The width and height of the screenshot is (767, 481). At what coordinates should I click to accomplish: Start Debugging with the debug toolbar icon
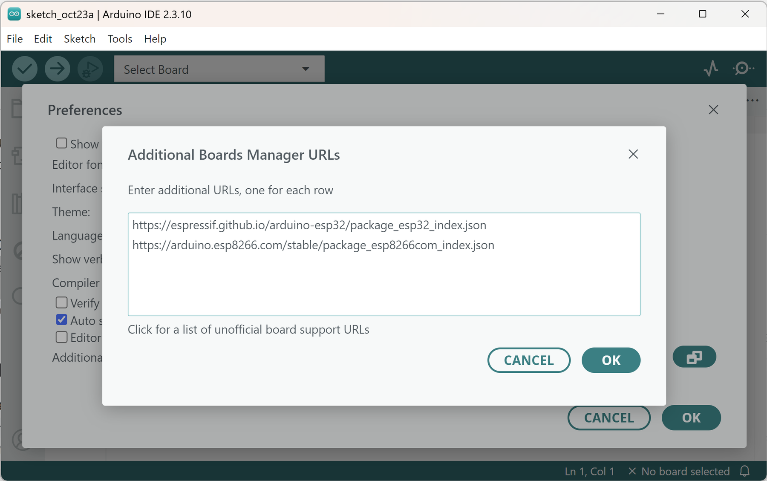tap(90, 69)
